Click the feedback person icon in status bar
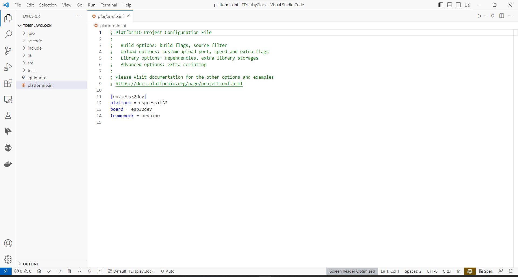Screen dimensions: 518x277 (501, 271)
